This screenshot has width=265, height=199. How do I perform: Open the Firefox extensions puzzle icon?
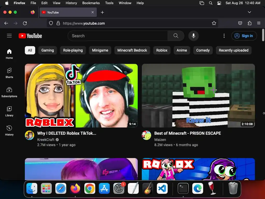(x=249, y=23)
